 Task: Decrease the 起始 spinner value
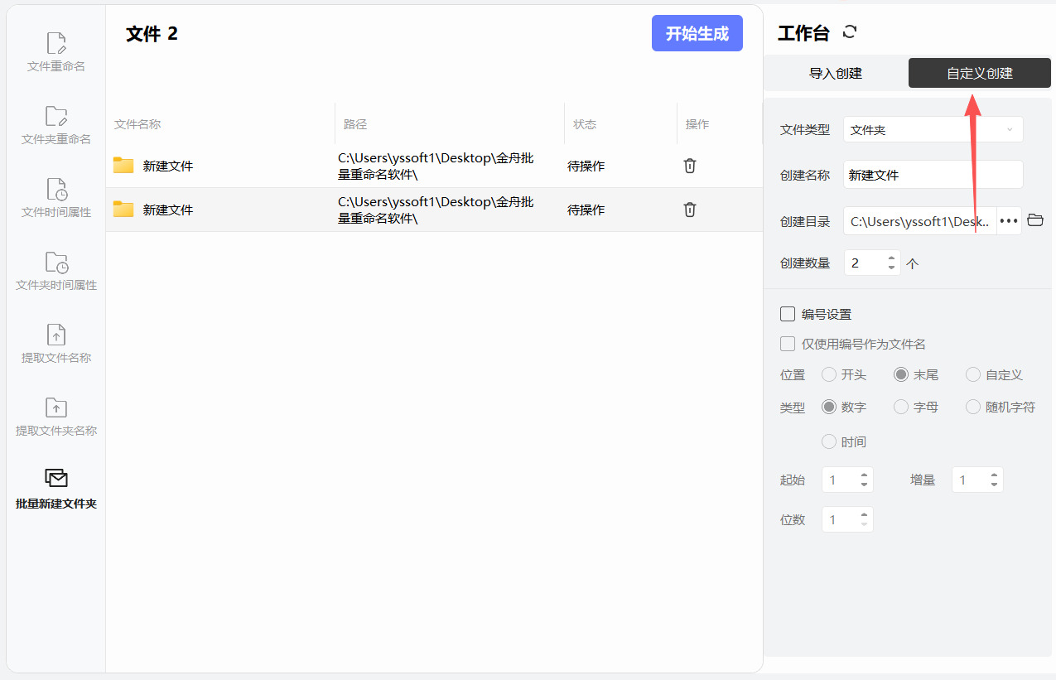(x=864, y=485)
